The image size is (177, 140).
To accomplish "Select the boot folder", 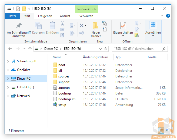I will pos(62,65).
